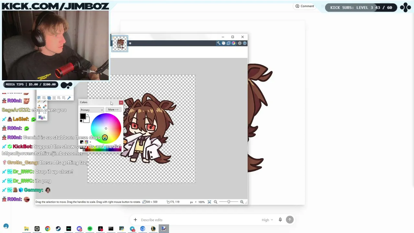Image resolution: width=414 pixels, height=233 pixels.
Task: Click the add color to palette icon
Action: pyautogui.click(x=82, y=142)
